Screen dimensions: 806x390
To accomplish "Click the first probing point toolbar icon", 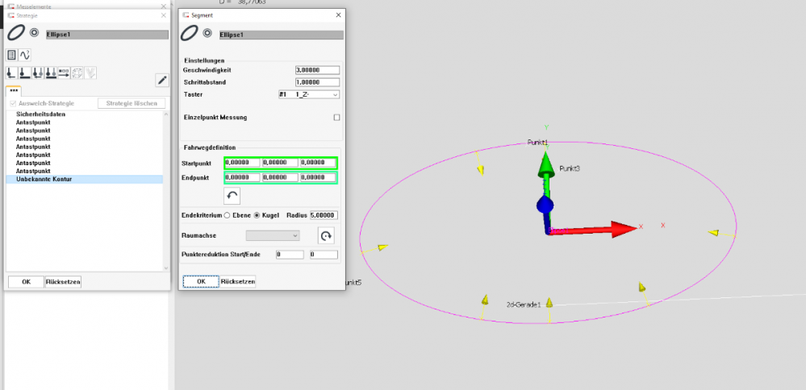I will (x=12, y=74).
